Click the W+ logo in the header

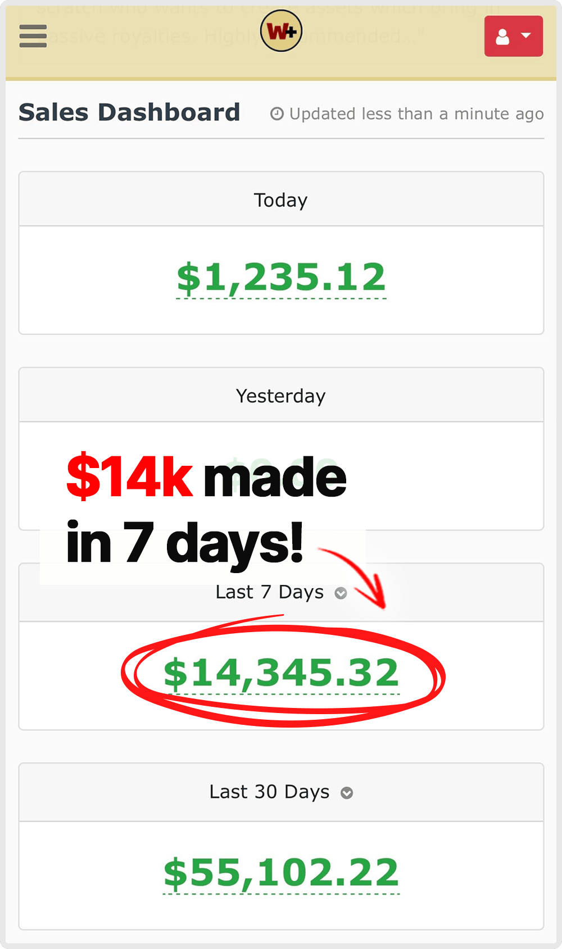281,31
